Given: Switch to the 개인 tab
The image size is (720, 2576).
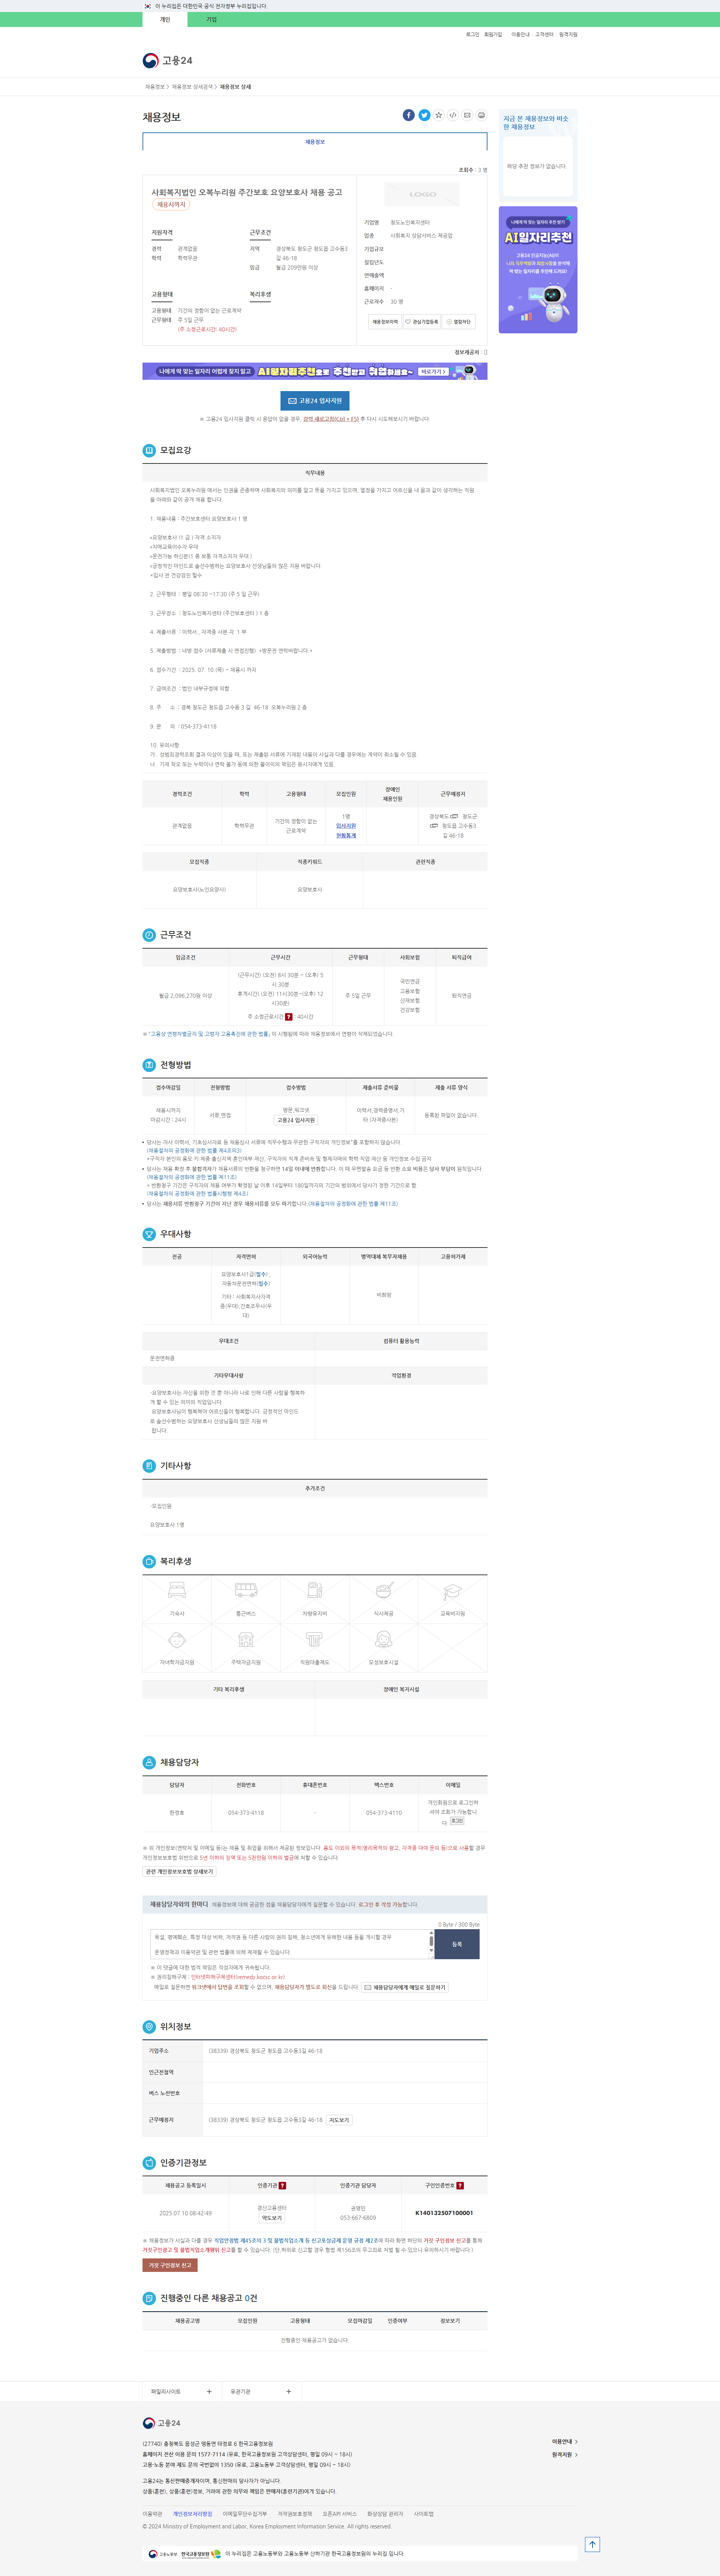Looking at the screenshot, I should point(165,19).
